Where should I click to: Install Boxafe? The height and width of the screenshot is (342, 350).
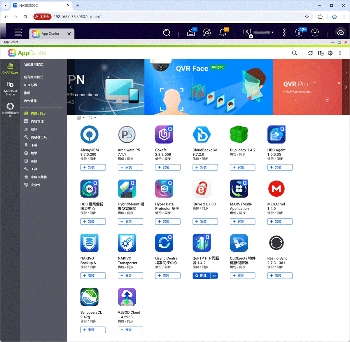[x=168, y=167]
